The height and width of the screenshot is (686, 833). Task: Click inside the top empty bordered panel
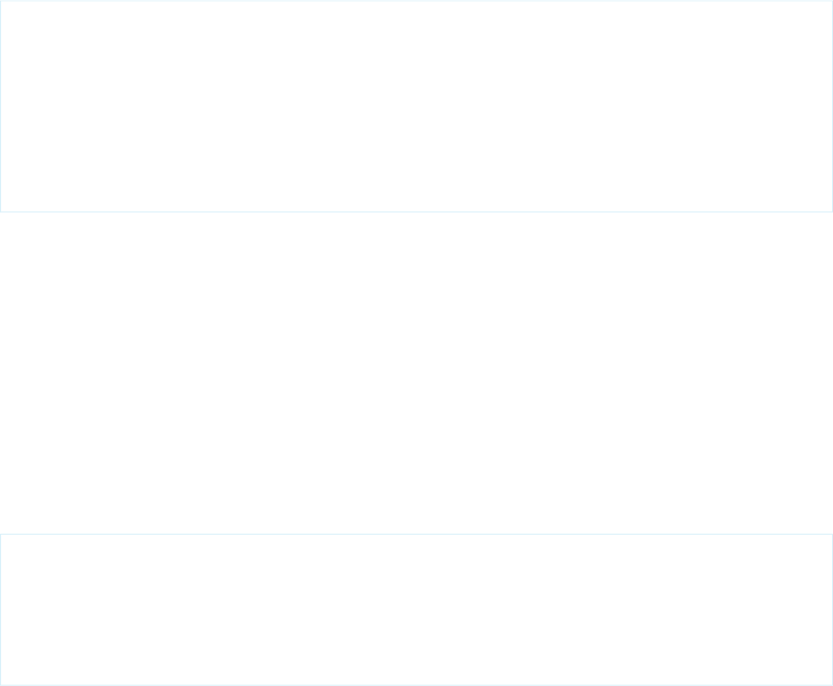[x=416, y=106]
